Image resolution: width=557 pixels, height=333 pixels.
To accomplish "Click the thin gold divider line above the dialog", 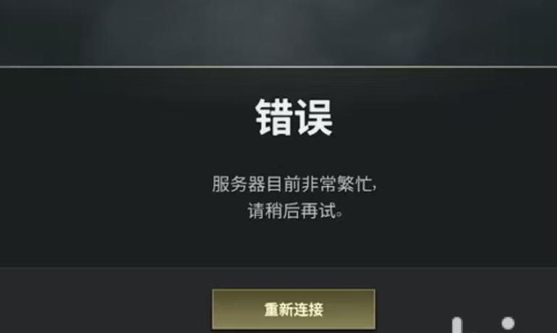I will (x=278, y=67).
